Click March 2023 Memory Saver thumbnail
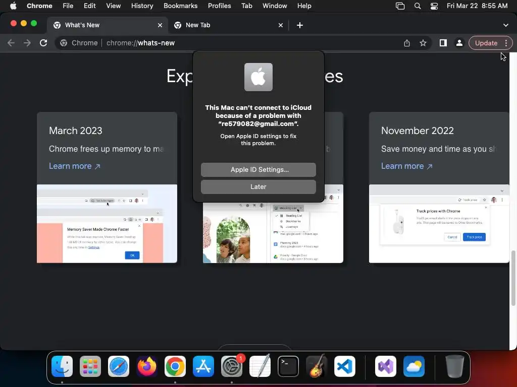The image size is (517, 387). [107, 223]
